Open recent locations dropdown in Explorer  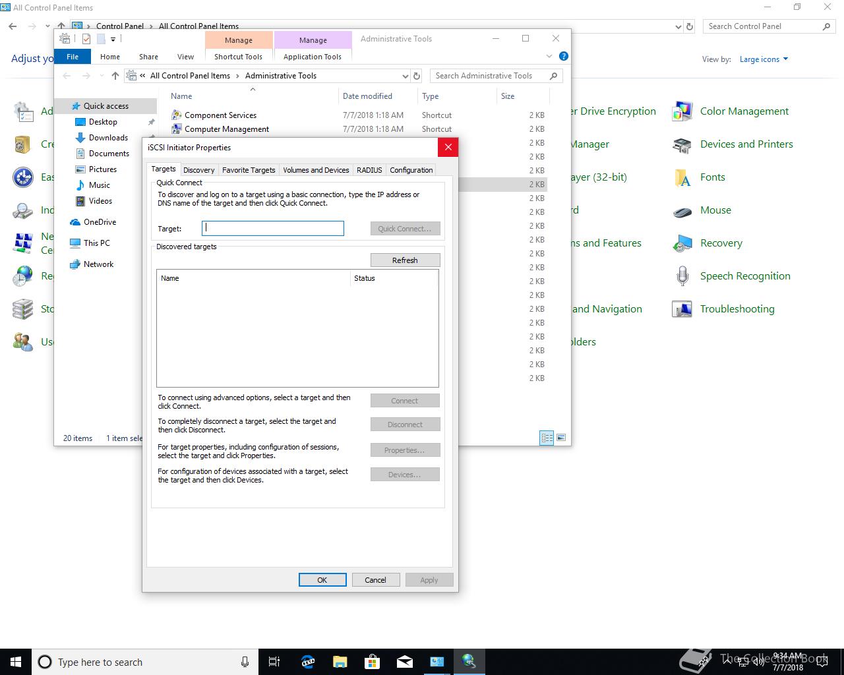(x=101, y=76)
